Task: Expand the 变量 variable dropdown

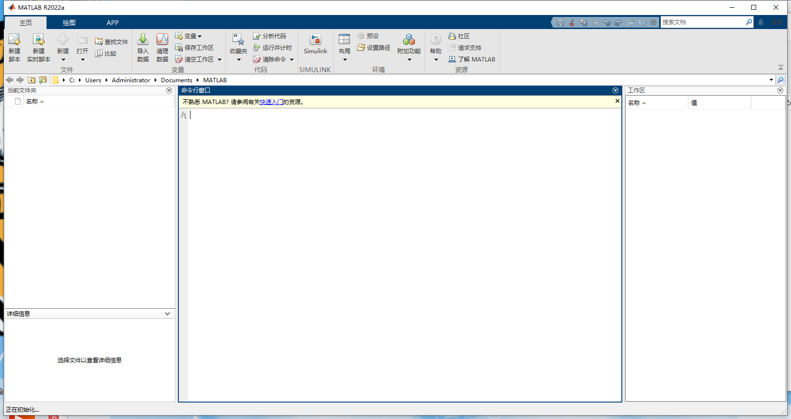Action: [199, 36]
